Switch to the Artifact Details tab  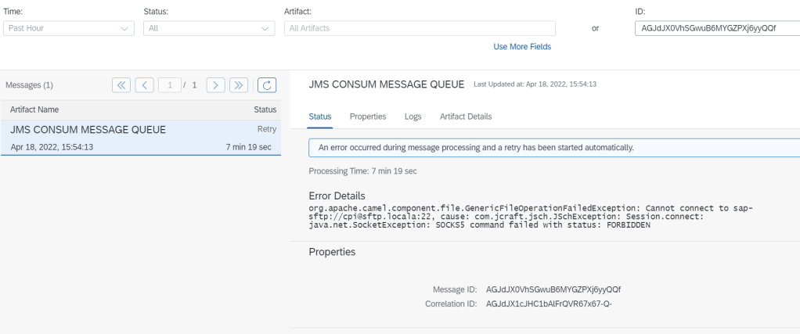pos(466,117)
